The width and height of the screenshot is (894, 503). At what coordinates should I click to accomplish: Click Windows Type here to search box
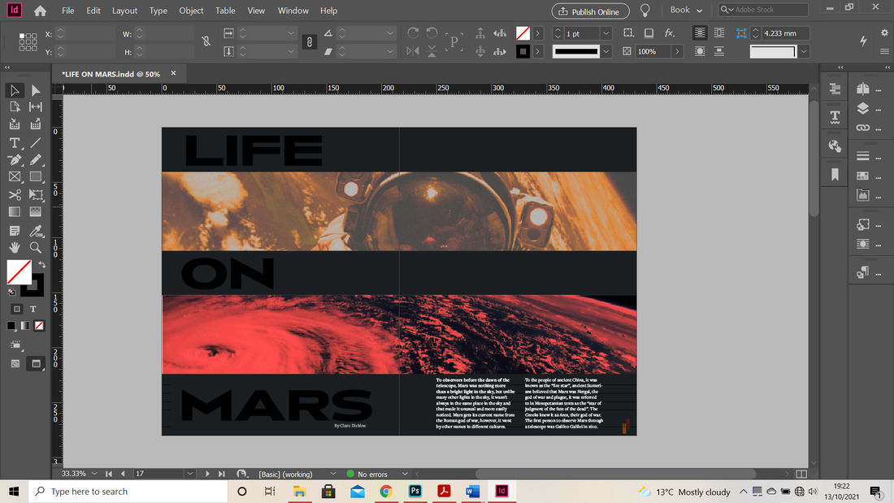click(x=128, y=491)
